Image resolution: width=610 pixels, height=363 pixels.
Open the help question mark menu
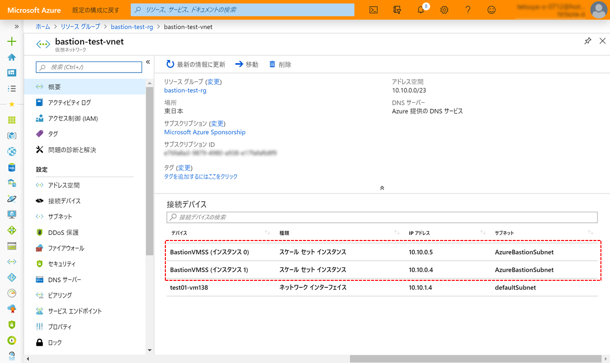tap(468, 10)
